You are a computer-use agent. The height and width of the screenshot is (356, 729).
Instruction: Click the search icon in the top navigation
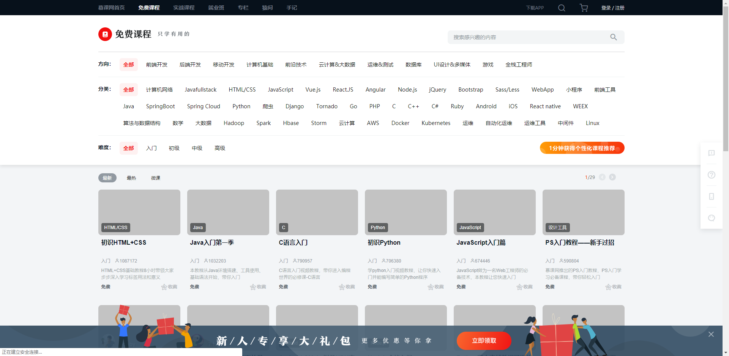coord(561,8)
